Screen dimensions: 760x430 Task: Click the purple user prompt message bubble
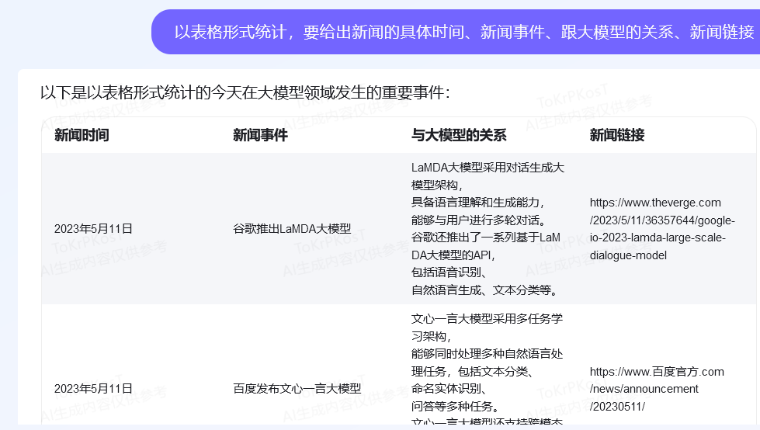pyautogui.click(x=456, y=32)
